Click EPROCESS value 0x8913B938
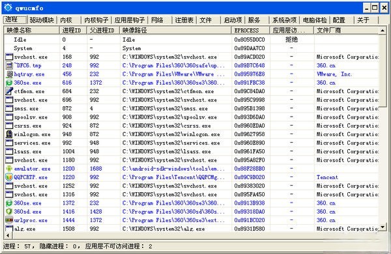The image size is (391, 254). coord(250,203)
